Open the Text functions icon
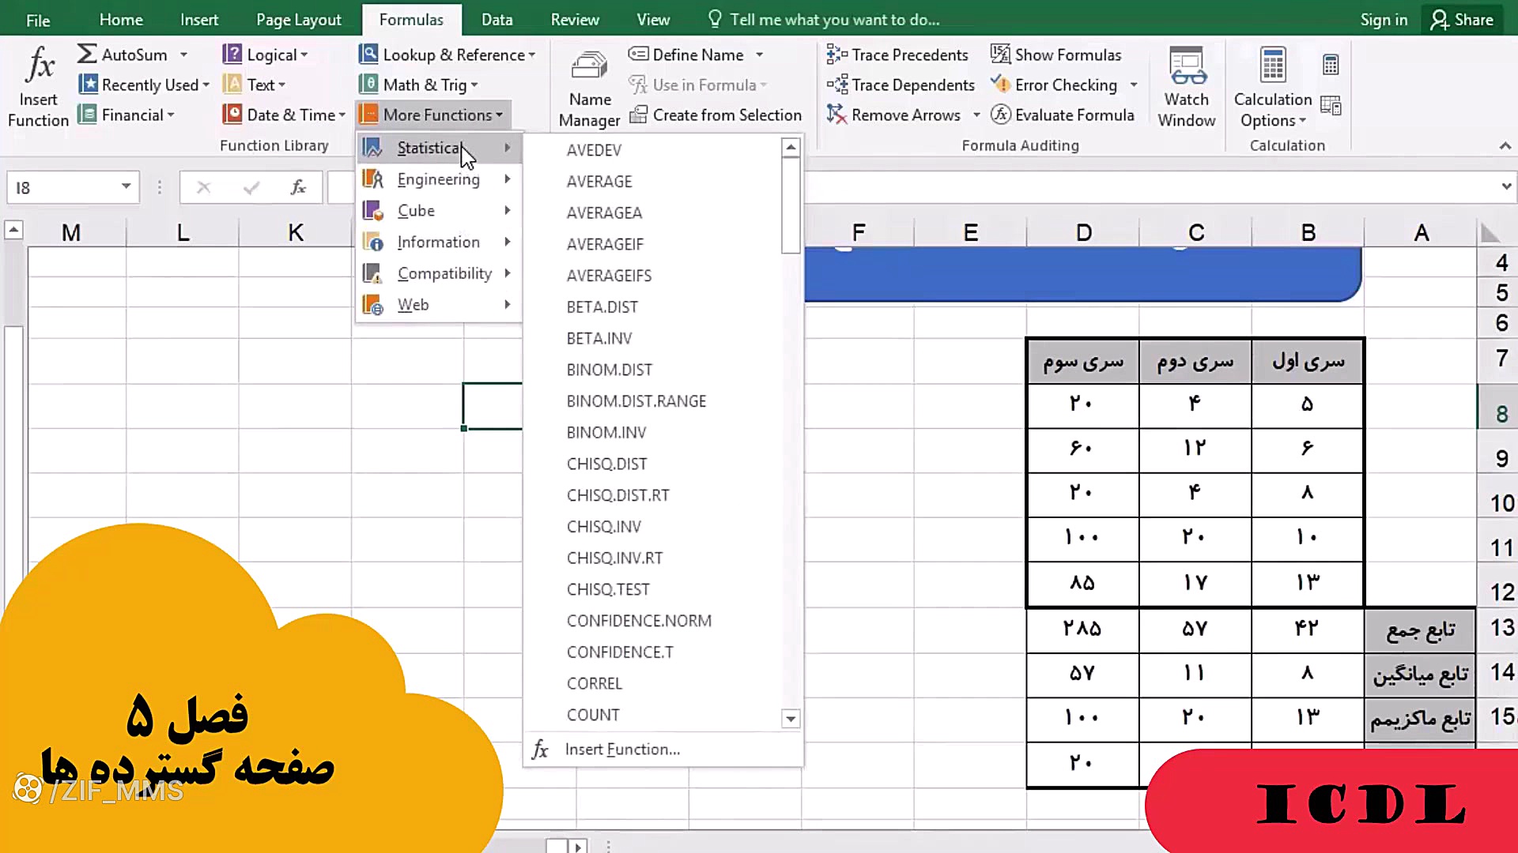 click(232, 84)
